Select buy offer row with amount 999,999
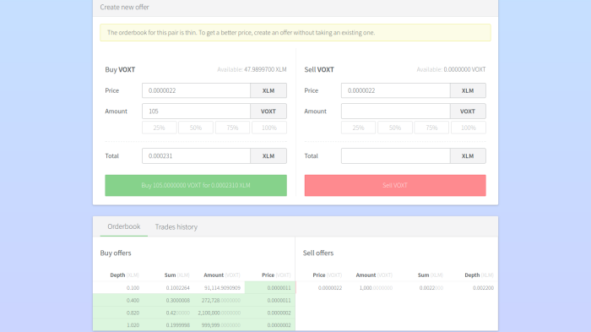This screenshot has height=332, width=591. pos(193,325)
